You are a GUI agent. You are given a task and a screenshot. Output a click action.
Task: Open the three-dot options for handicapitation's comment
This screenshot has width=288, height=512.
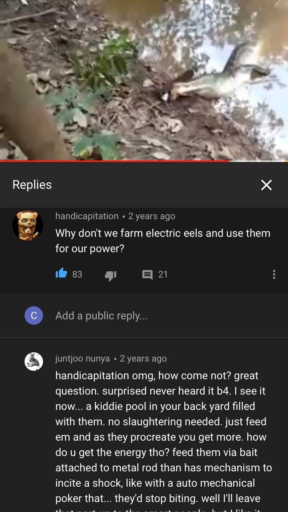click(274, 274)
